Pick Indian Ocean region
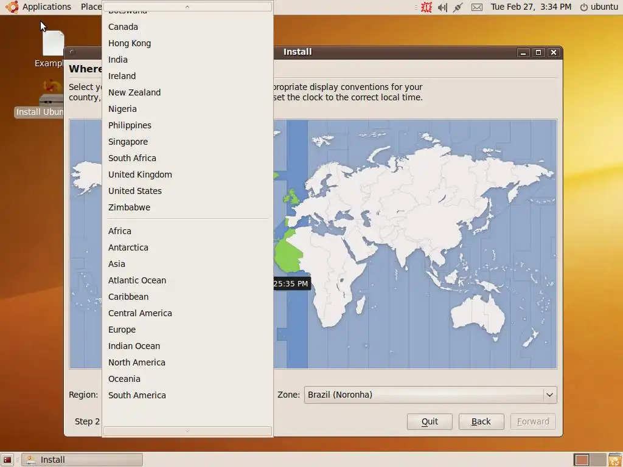The image size is (623, 467). [x=187, y=346]
